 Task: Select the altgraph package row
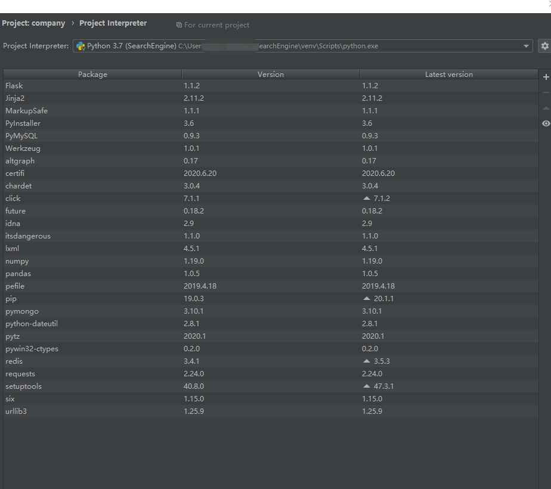271,161
